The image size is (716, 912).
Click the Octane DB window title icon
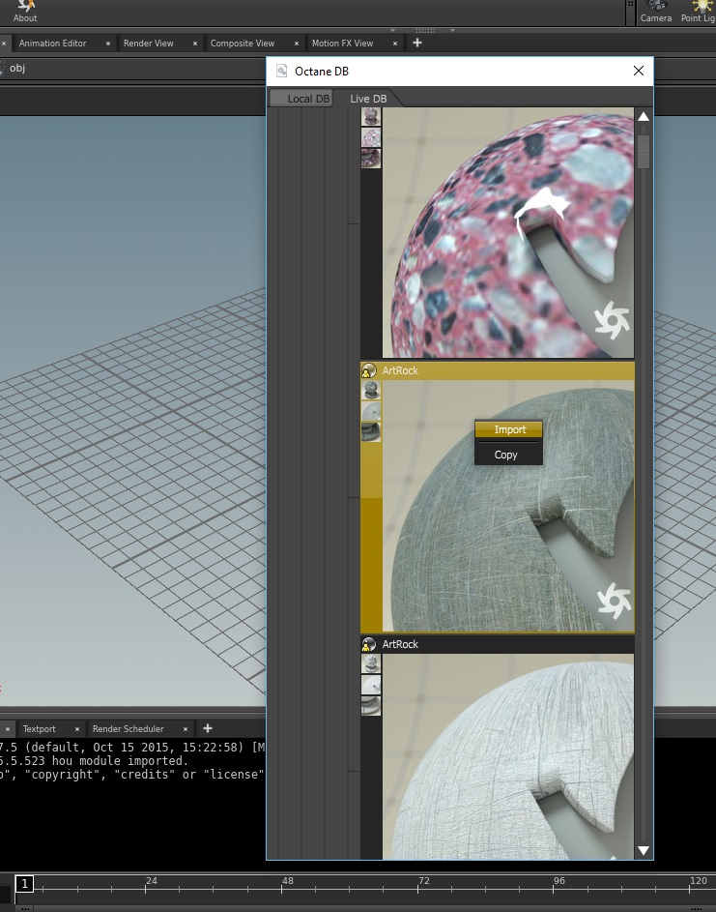point(282,71)
